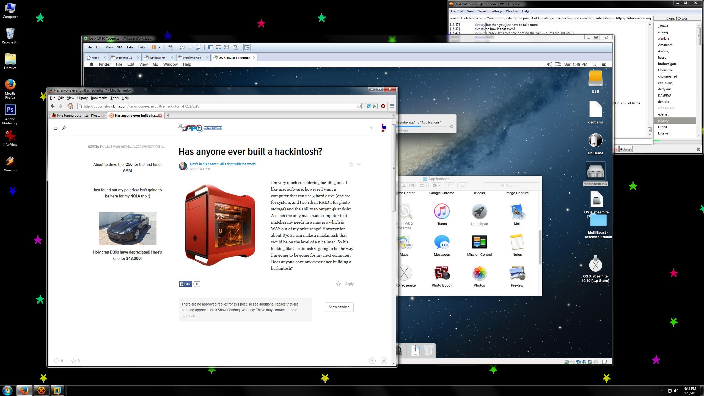This screenshot has width=704, height=396.
Task: Select the Macintosh HD drive icon
Action: 595,174
